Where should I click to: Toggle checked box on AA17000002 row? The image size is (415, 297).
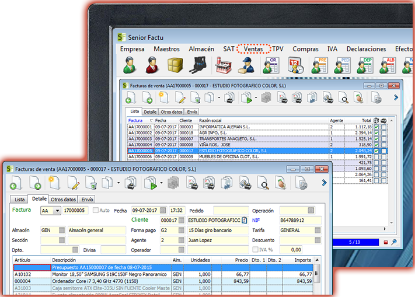pyautogui.click(x=376, y=133)
